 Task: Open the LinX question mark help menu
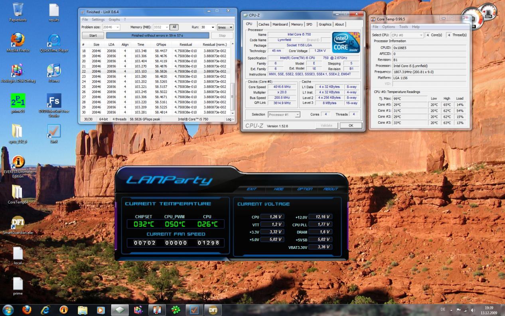point(125,20)
